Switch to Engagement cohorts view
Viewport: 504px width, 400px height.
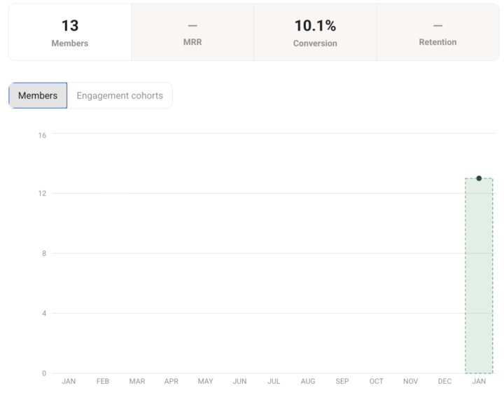point(120,96)
